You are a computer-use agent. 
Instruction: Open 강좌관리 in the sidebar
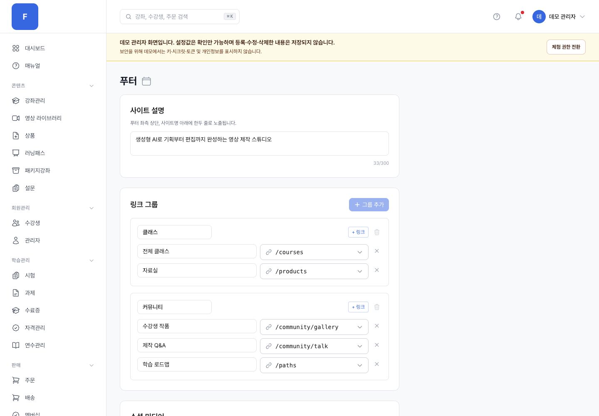(x=53, y=101)
